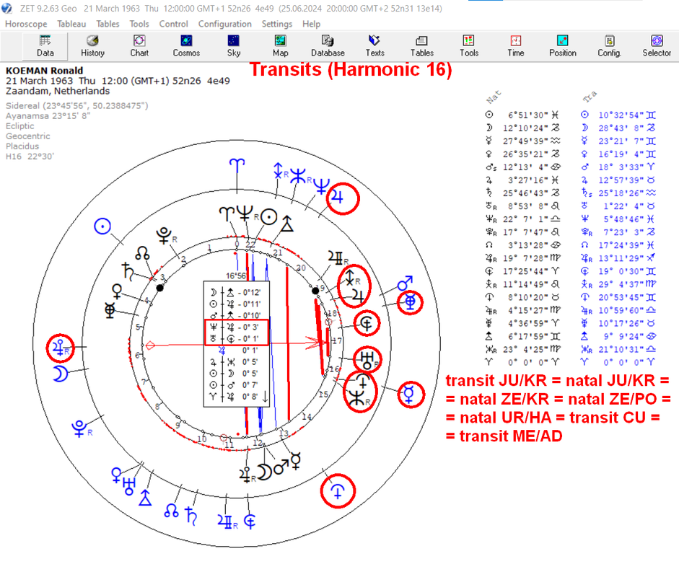Open the Database toolbar icon

point(328,46)
